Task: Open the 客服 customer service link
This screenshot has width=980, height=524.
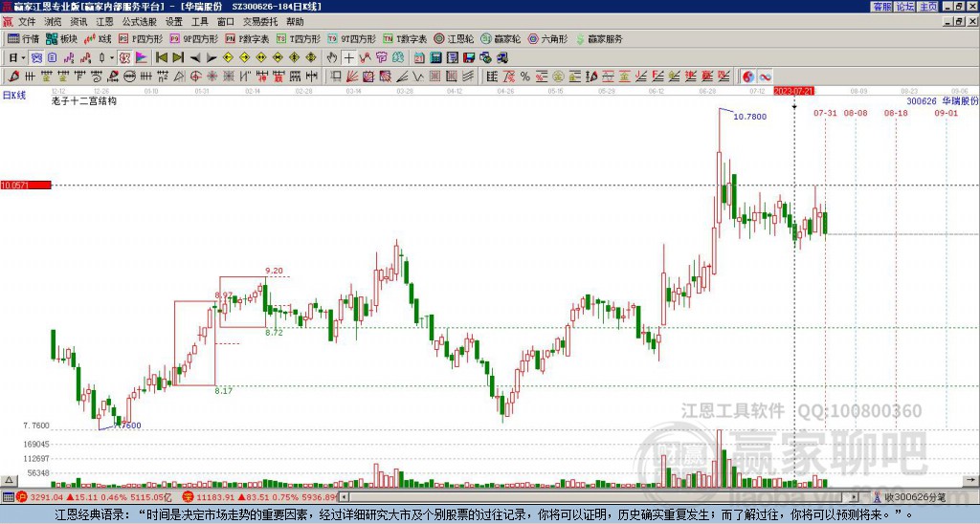Action: [x=882, y=7]
